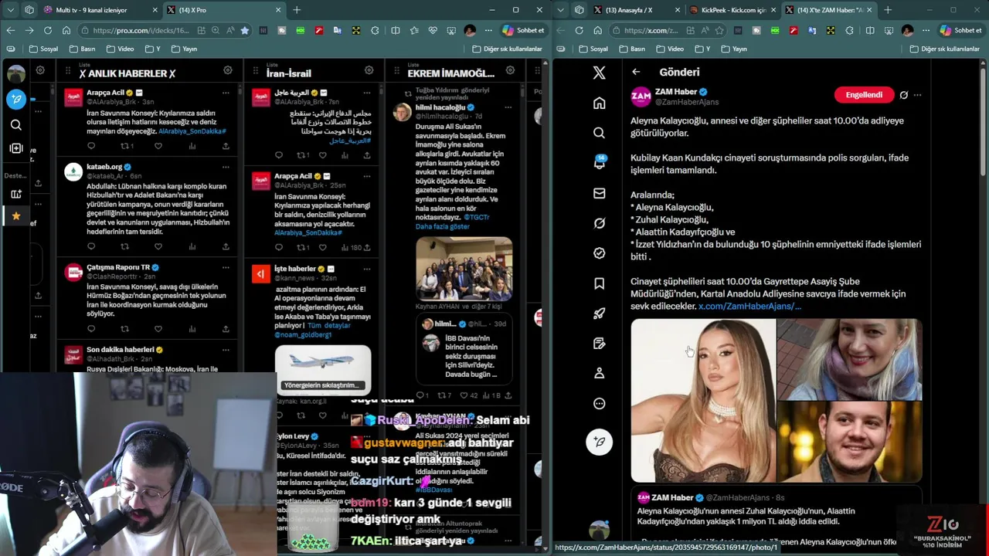Click Grok icon beside Engellendi button
The width and height of the screenshot is (989, 556).
(x=903, y=95)
